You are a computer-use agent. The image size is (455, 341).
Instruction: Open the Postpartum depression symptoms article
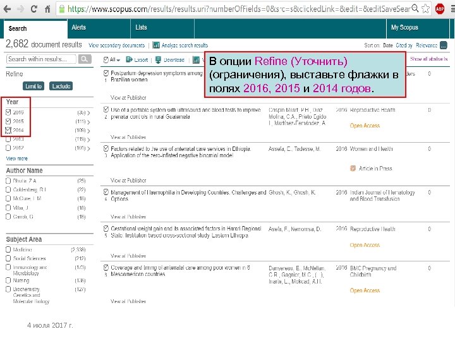pos(157,76)
